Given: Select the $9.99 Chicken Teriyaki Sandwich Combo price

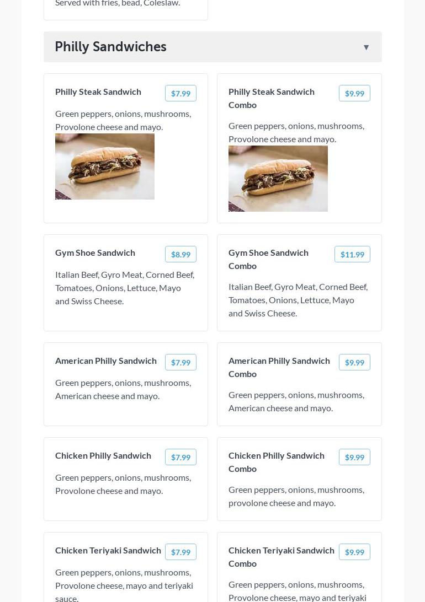Looking at the screenshot, I should pyautogui.click(x=354, y=552).
